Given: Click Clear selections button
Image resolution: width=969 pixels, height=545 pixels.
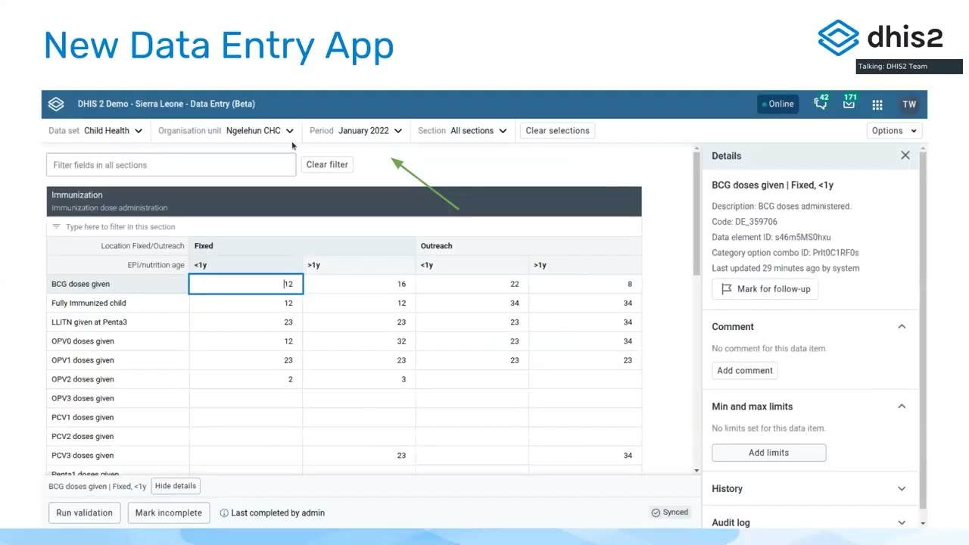Looking at the screenshot, I should 557,131.
